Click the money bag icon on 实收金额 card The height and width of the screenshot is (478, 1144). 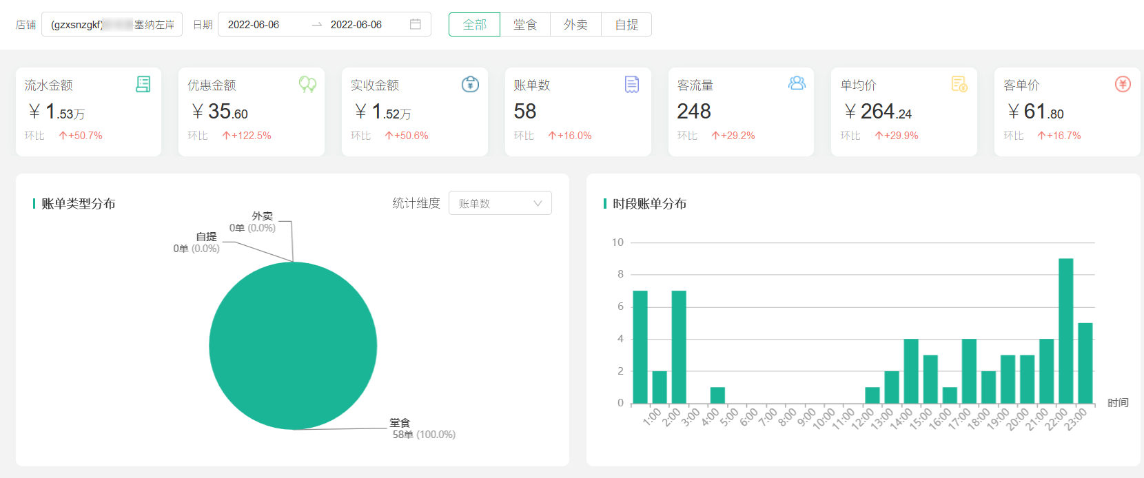pyautogui.click(x=470, y=84)
